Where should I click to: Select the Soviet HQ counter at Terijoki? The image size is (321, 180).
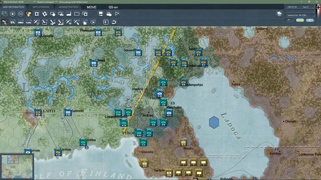(x=169, y=173)
